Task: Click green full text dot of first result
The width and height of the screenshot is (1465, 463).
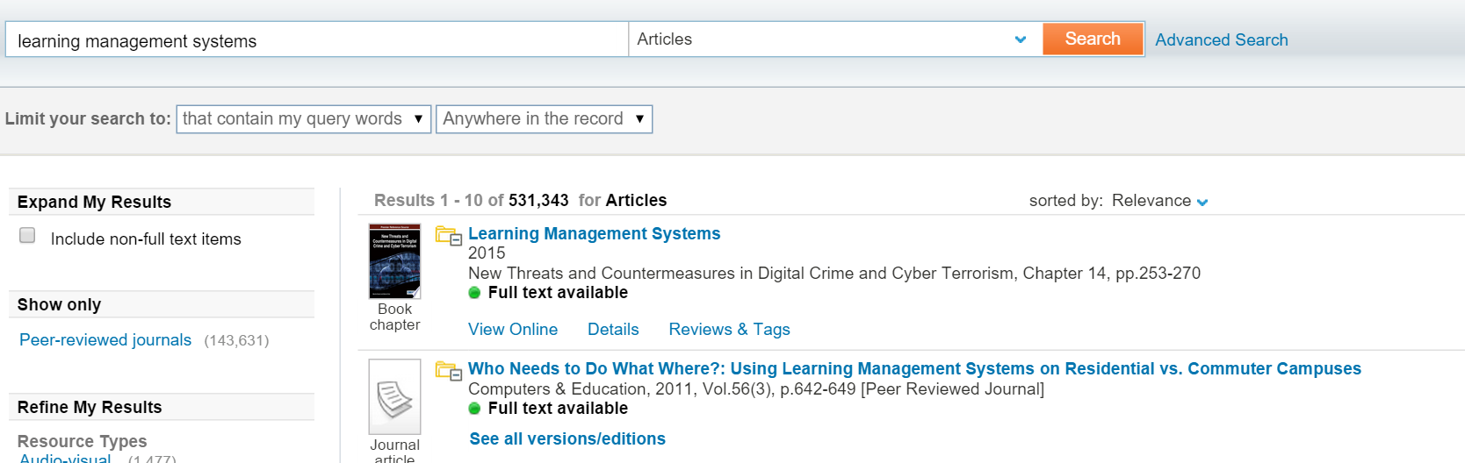Action: 475,293
